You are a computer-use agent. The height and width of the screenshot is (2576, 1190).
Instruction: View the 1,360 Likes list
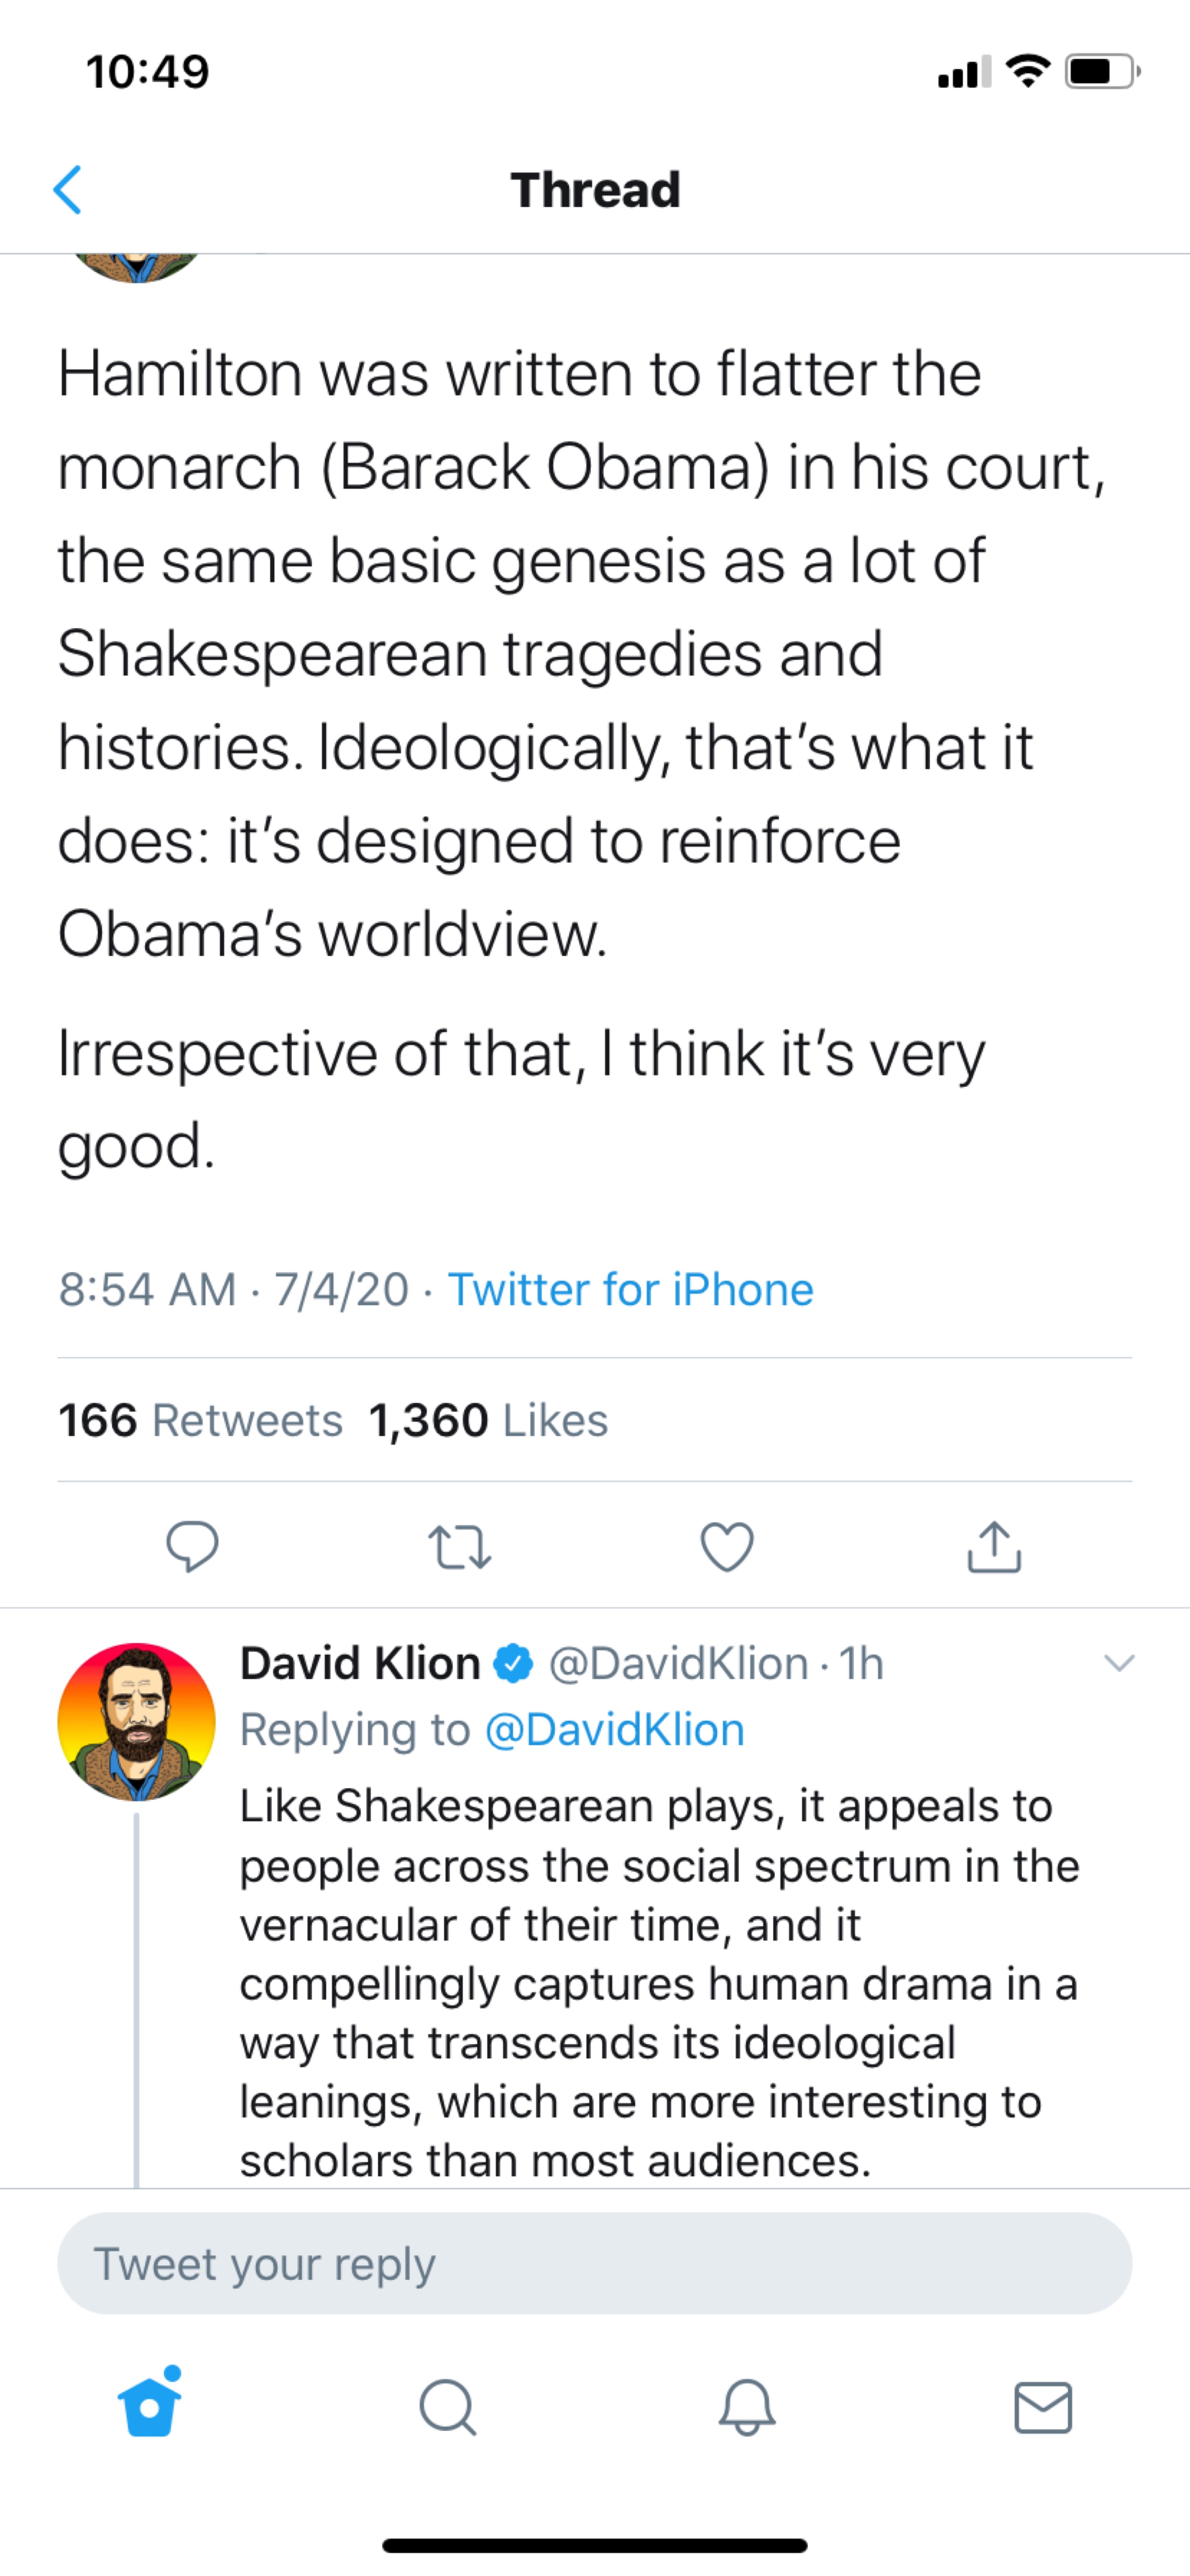coord(488,1420)
